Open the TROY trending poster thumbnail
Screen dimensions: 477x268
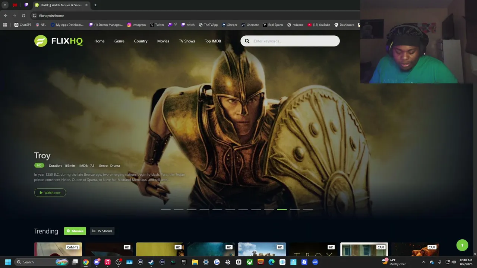tap(313, 249)
